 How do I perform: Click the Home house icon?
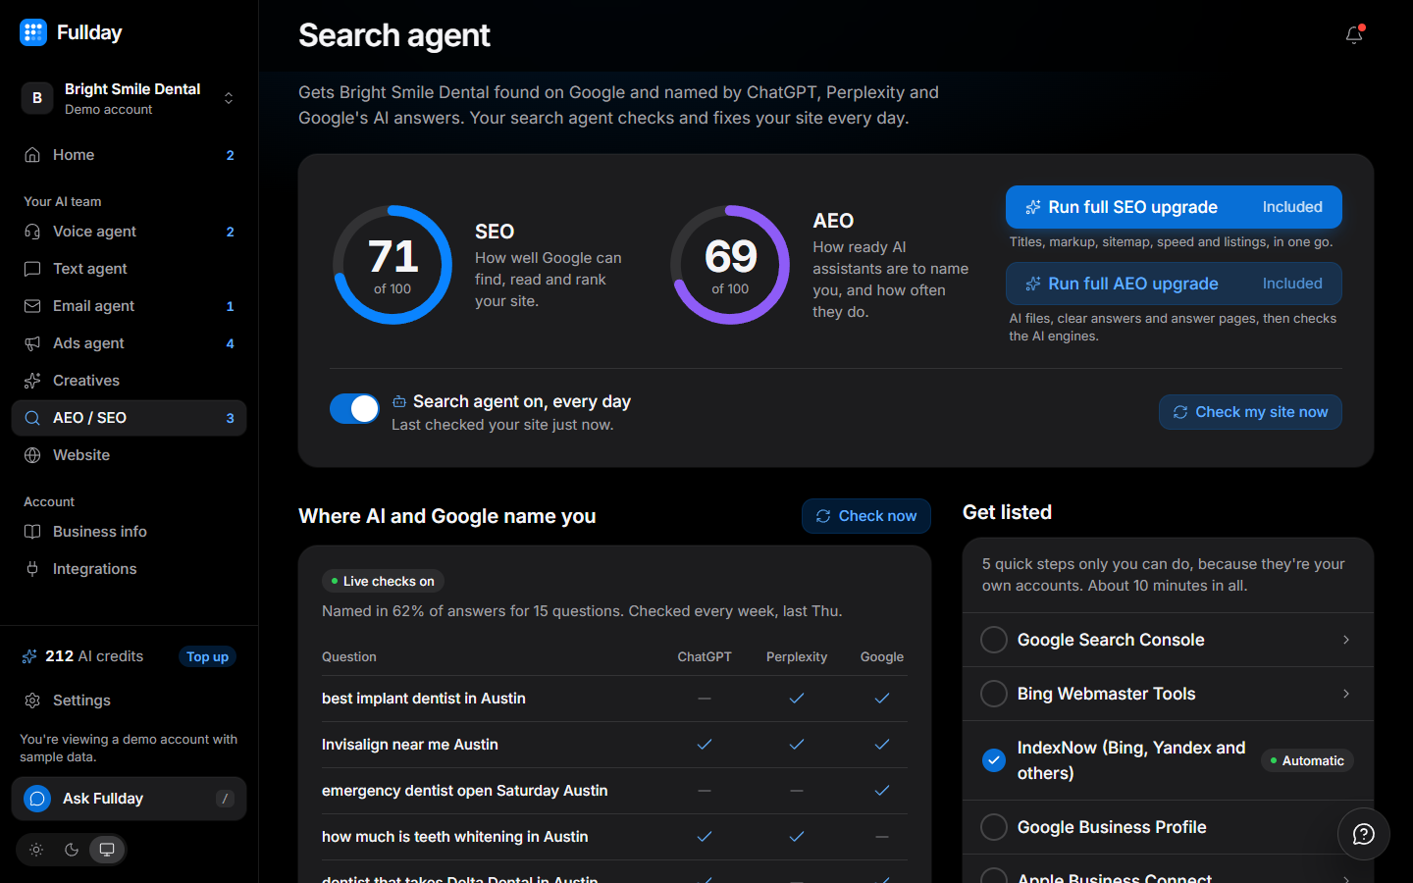tap(32, 155)
